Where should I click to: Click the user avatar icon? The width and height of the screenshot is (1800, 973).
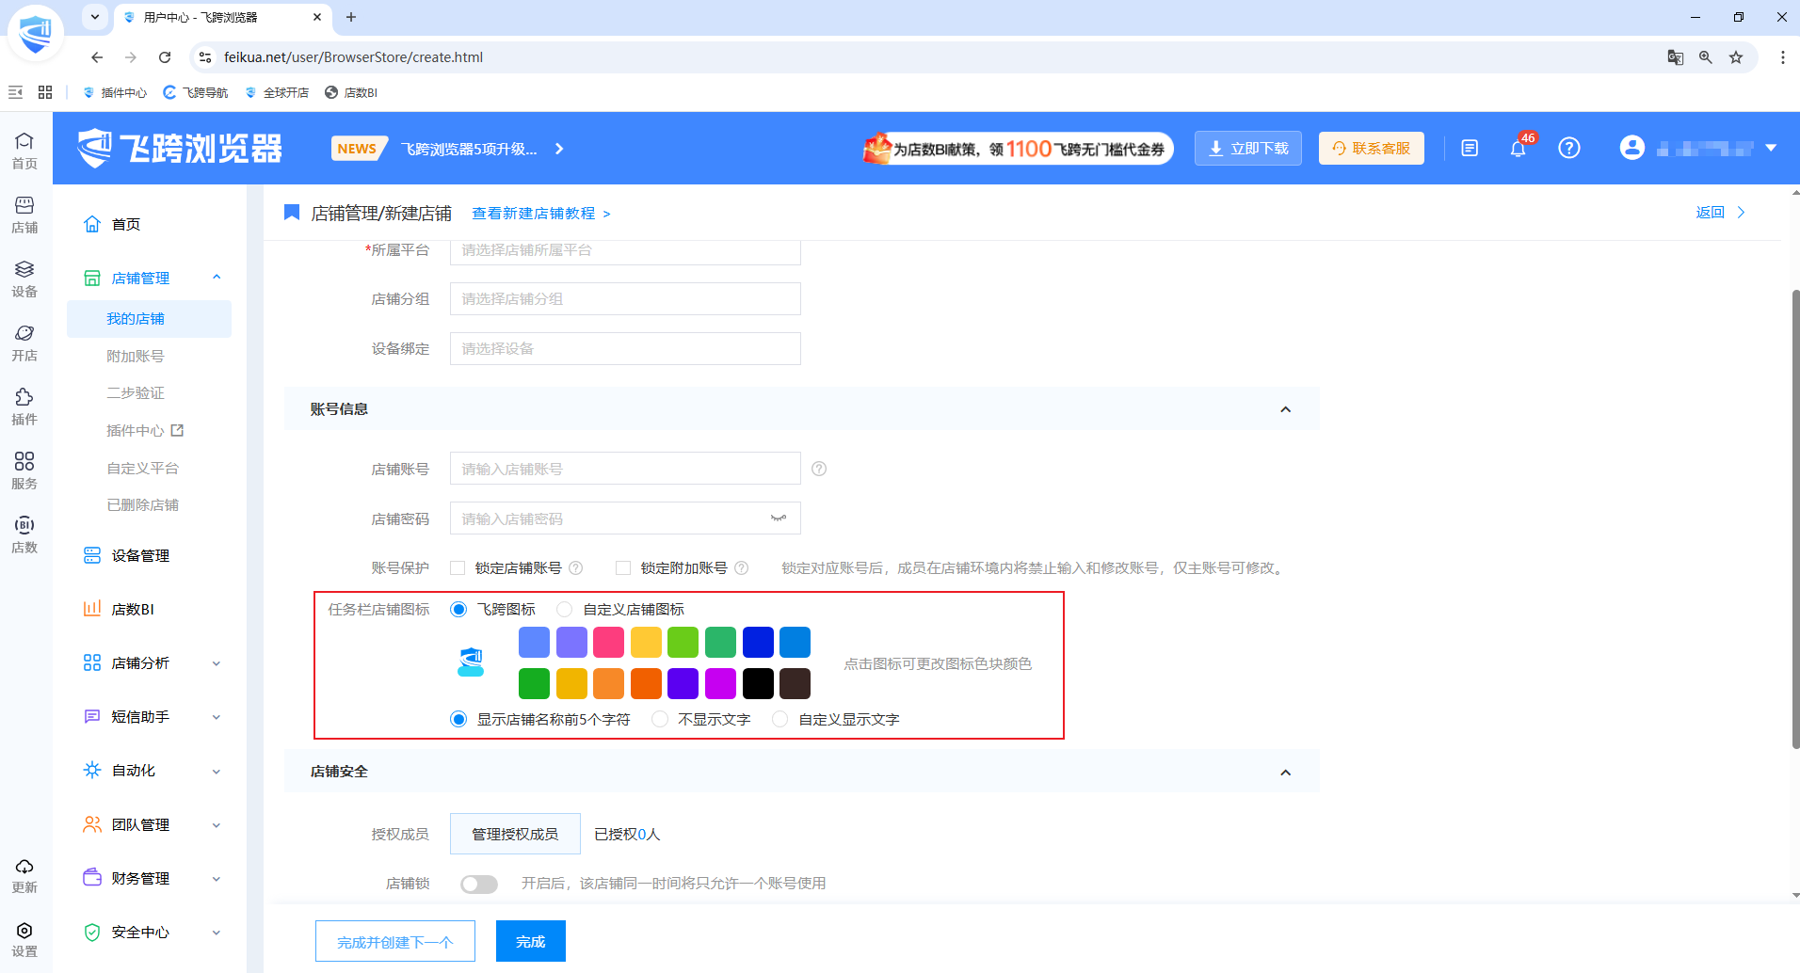1632,148
